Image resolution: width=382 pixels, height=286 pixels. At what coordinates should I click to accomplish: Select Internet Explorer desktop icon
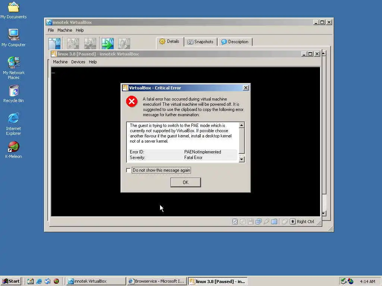click(x=13, y=124)
